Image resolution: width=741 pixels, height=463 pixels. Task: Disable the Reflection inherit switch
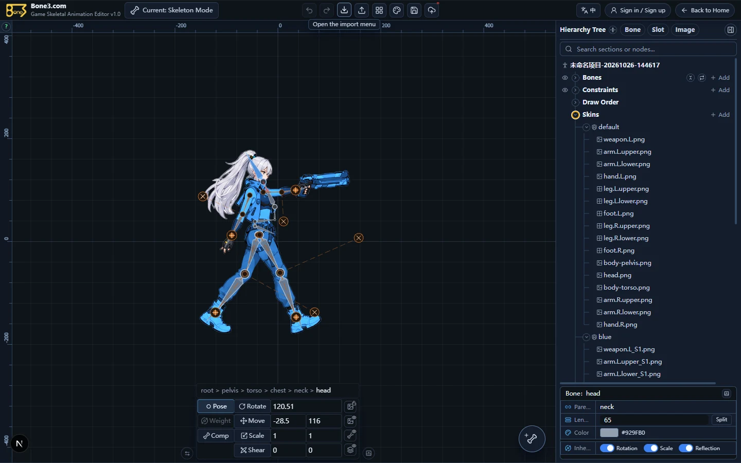click(686, 448)
